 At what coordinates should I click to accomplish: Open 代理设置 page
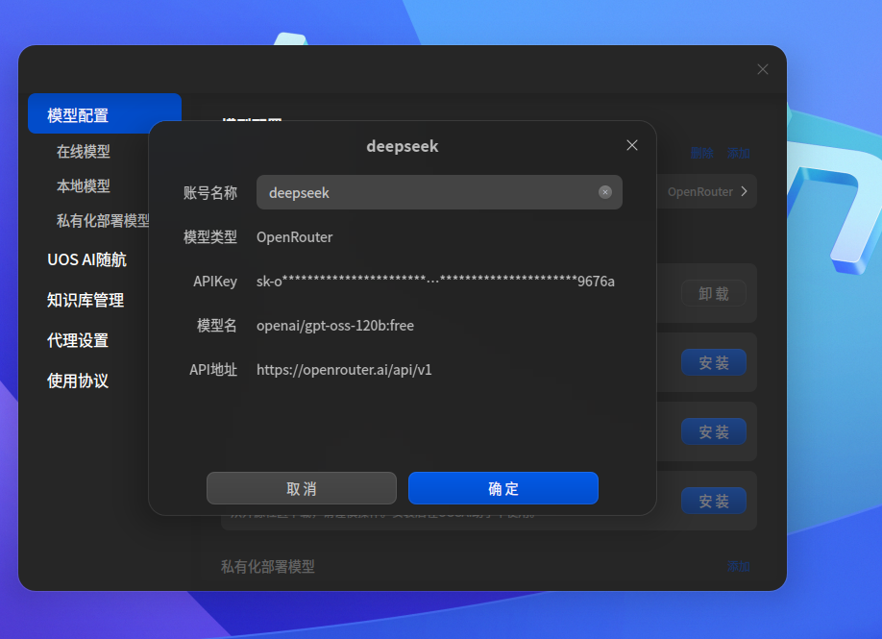78,341
